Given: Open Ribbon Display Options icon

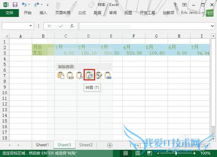Looking at the screenshot, I should (x=184, y=5).
